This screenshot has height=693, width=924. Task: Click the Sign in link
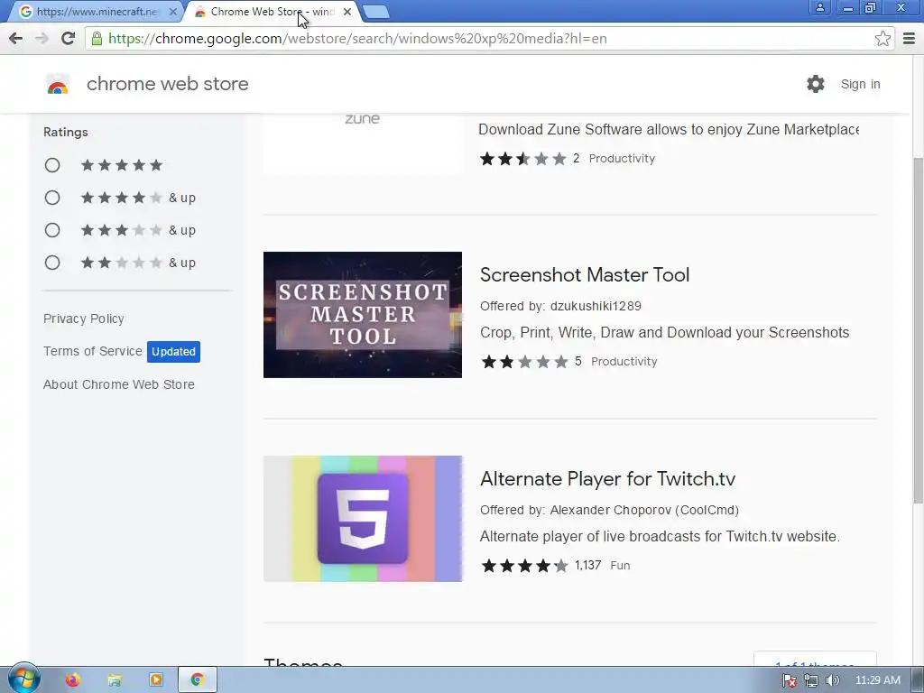[860, 84]
